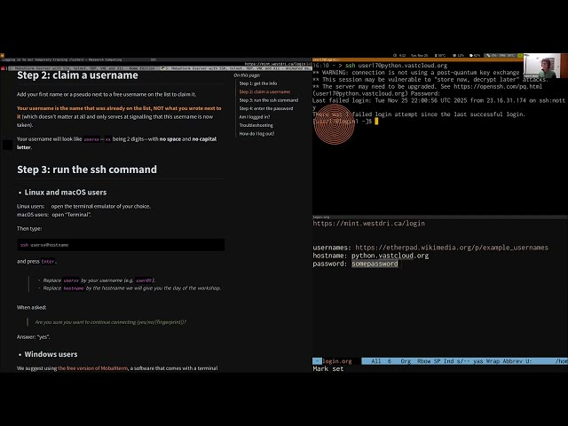Image resolution: width=568 pixels, height=426 pixels.
Task: Go to 'Step 3: run the ssh command' sidebar link
Action: tap(268, 100)
